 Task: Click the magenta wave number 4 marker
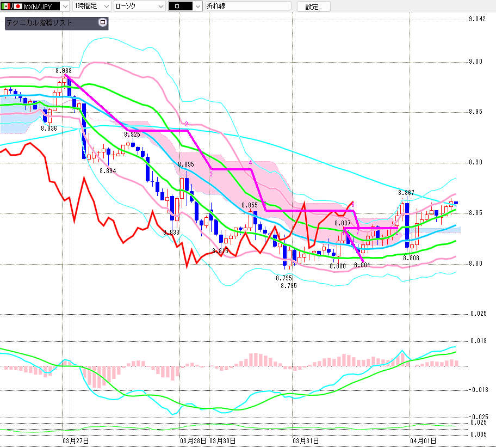coord(250,163)
